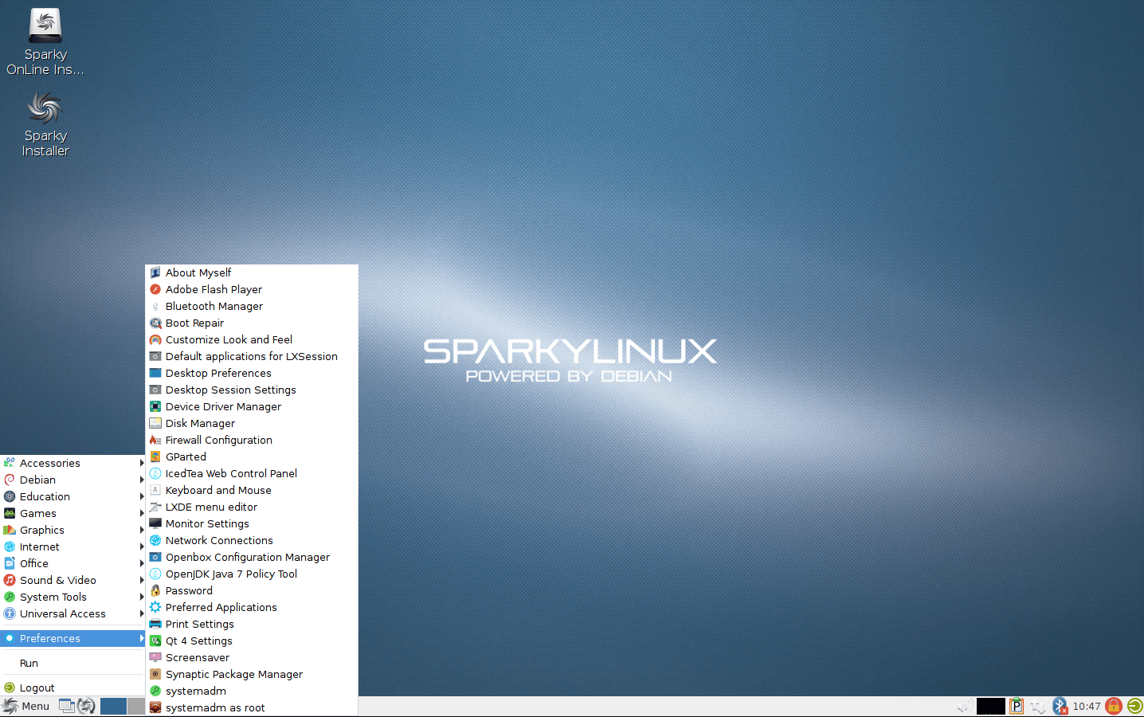Switch to the second gray workspace

[x=136, y=706]
